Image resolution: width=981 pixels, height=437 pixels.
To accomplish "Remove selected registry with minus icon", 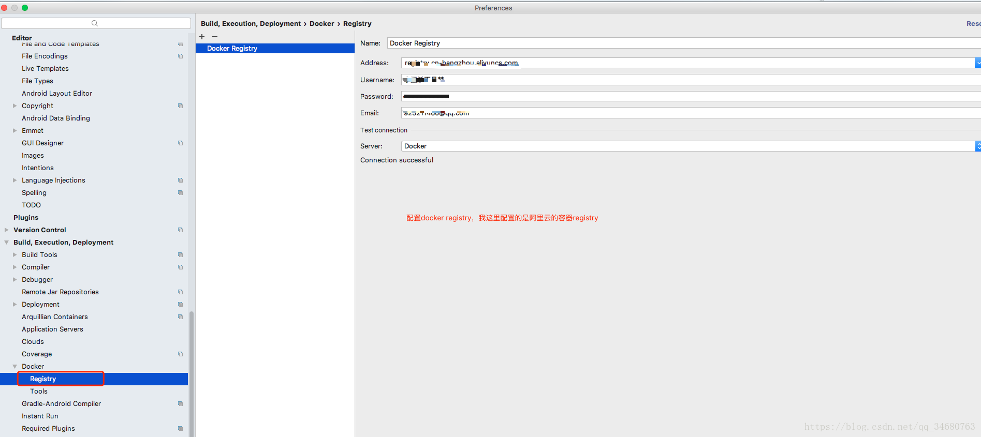I will [x=215, y=37].
